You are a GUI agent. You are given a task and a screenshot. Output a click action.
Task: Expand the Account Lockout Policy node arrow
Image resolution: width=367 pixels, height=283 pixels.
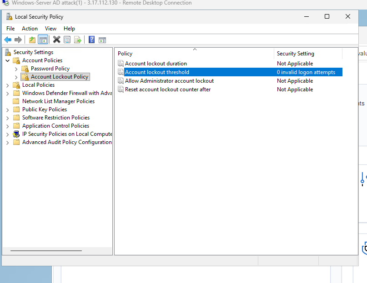pyautogui.click(x=16, y=77)
